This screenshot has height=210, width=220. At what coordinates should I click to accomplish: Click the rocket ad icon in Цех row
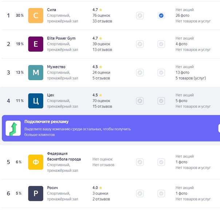[140, 101]
